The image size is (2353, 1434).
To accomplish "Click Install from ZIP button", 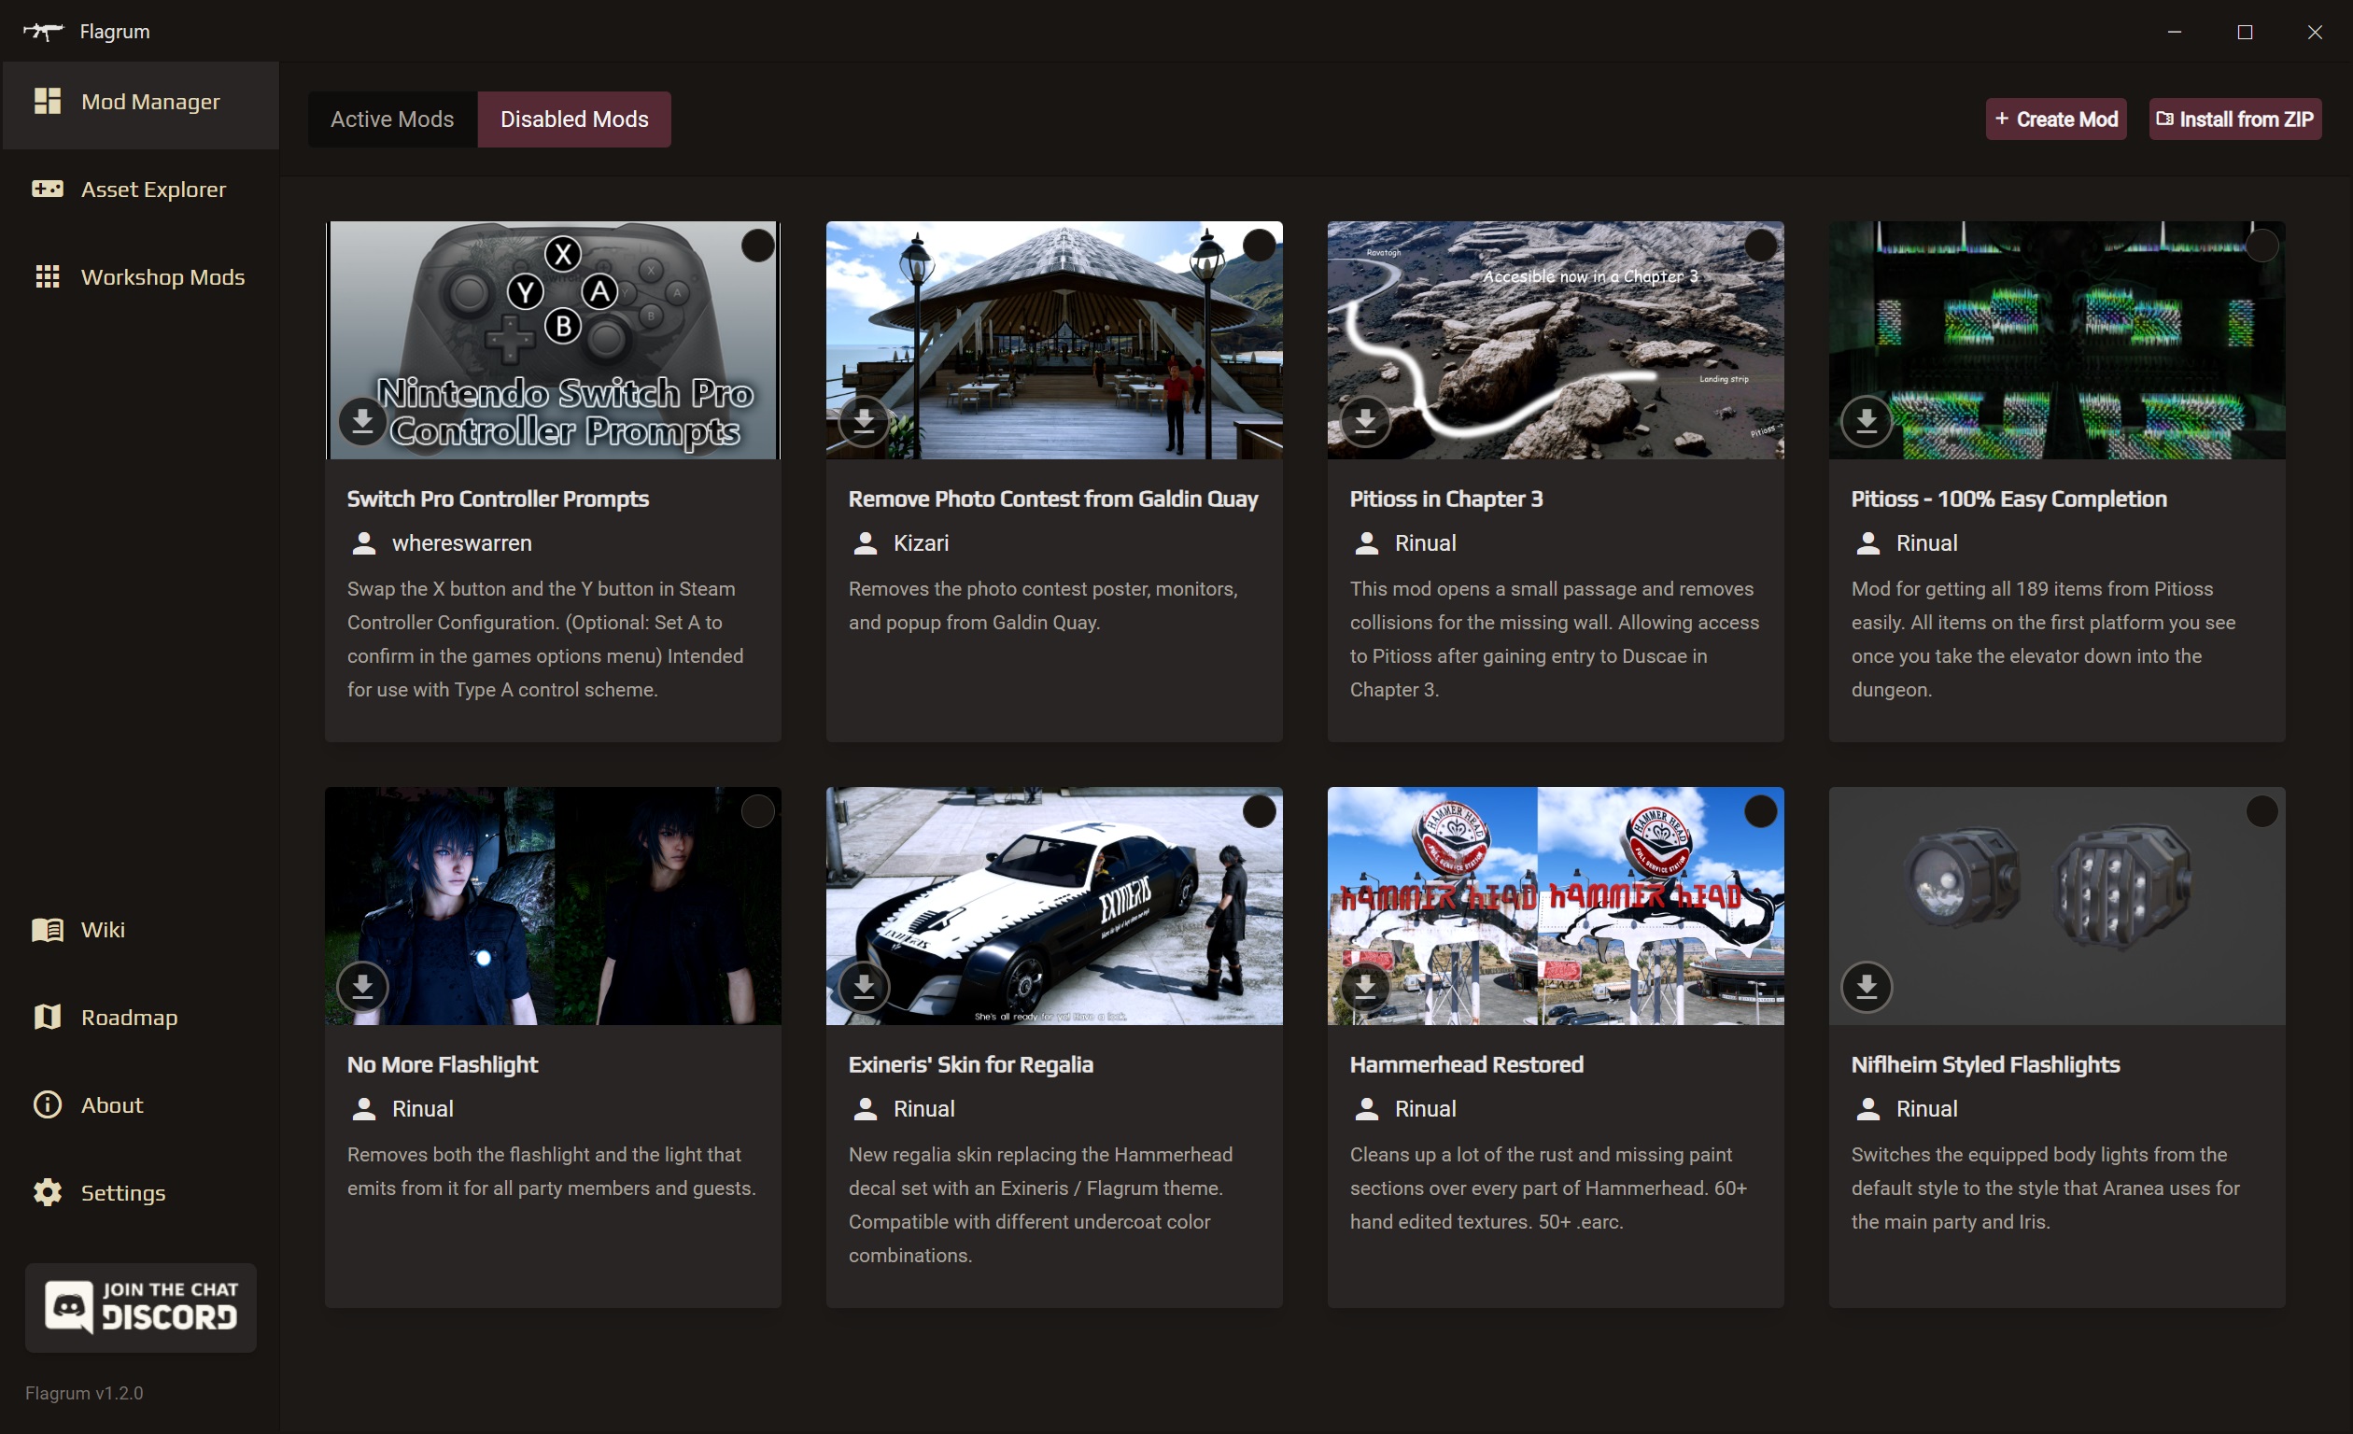I will pyautogui.click(x=2234, y=119).
